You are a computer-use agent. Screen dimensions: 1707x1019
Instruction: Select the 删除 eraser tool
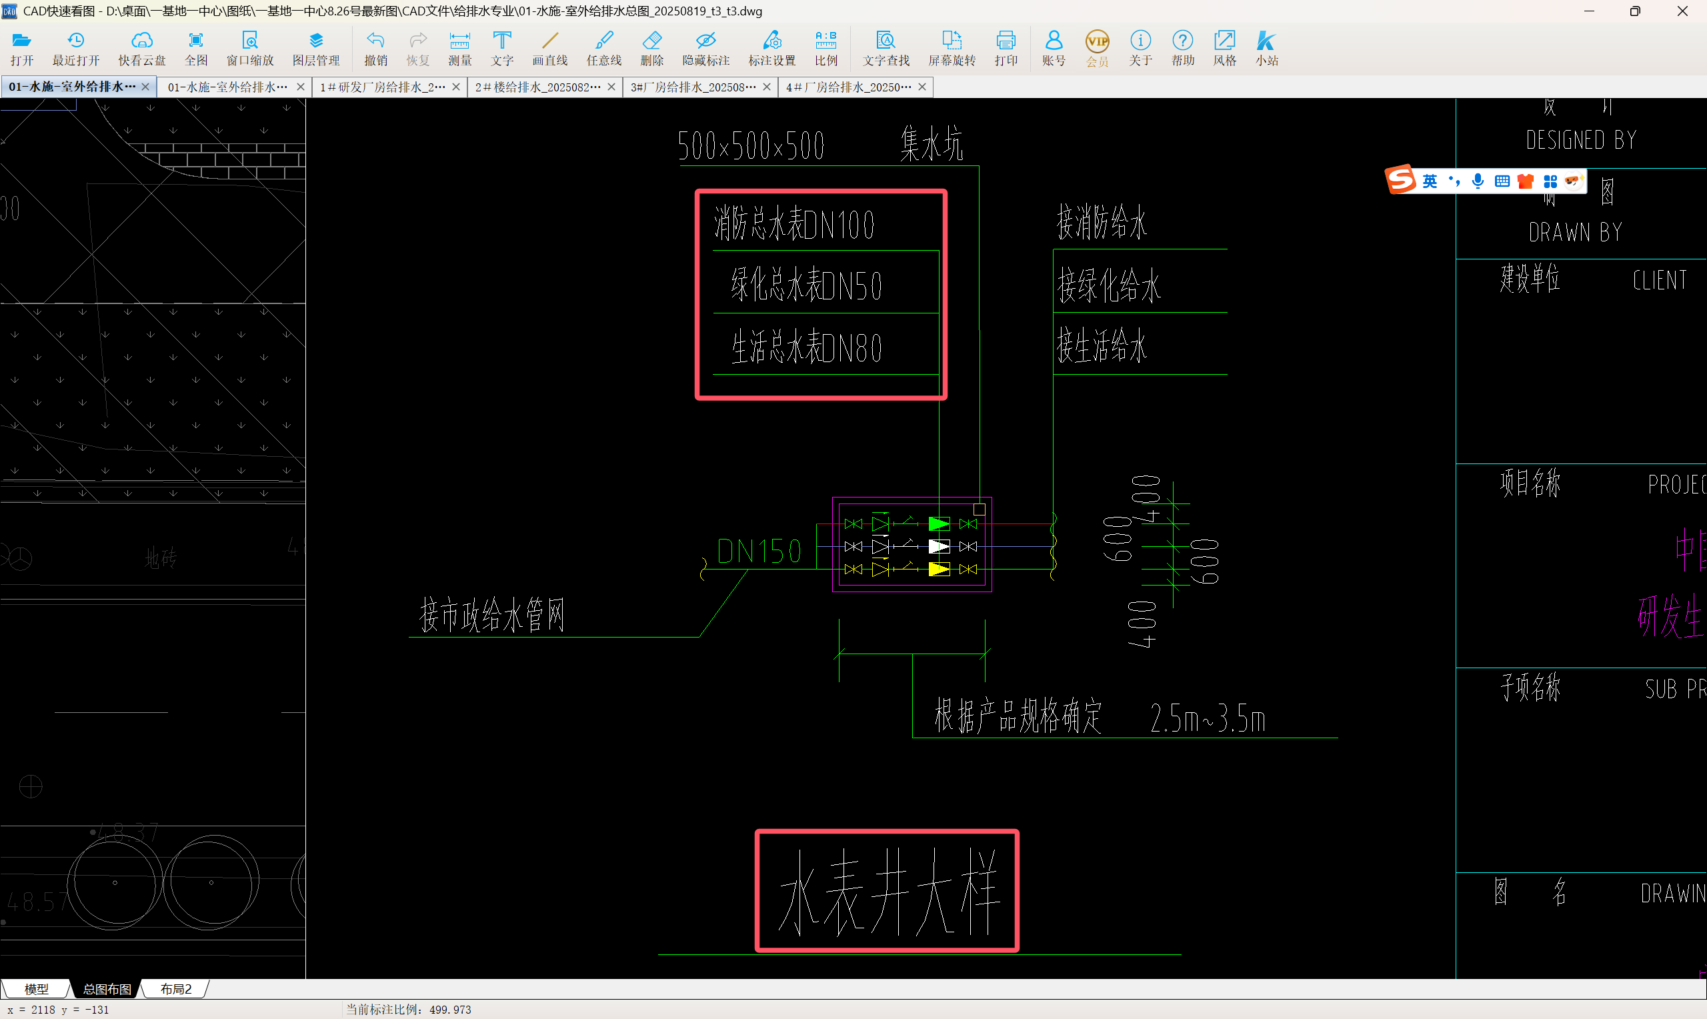click(x=652, y=49)
